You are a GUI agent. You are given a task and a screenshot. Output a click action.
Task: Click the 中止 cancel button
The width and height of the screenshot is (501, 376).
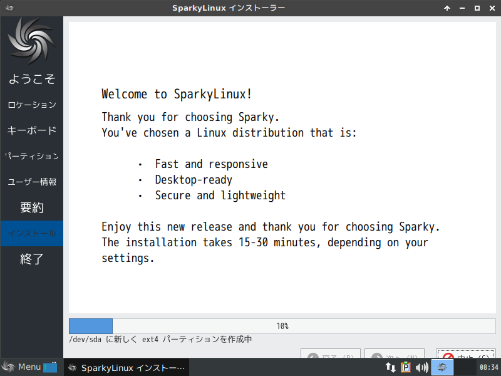[465, 354]
